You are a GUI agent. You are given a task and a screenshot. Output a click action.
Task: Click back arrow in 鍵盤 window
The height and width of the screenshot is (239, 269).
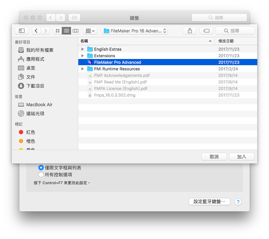[51, 18]
